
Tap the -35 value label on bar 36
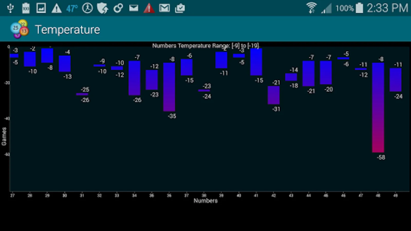tap(172, 116)
